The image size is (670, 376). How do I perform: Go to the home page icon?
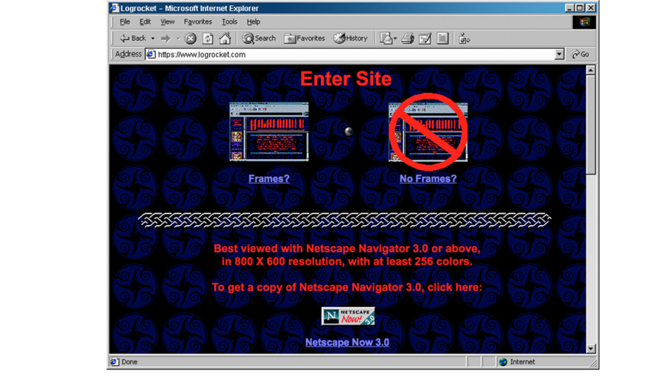[225, 39]
